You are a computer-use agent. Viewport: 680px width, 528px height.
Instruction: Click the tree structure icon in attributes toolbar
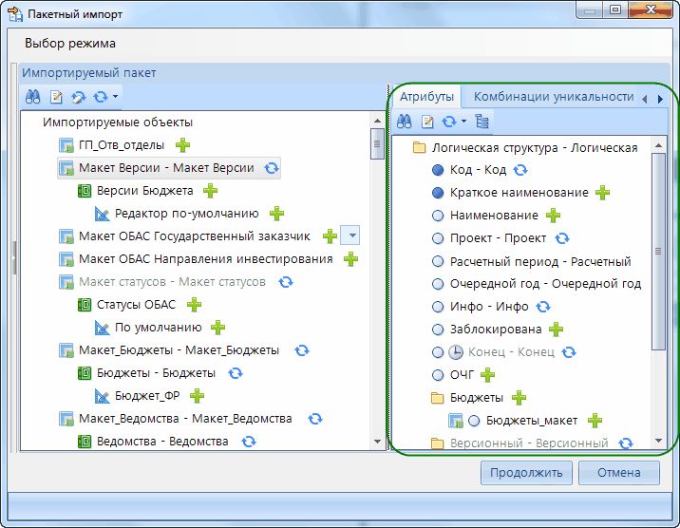click(482, 122)
